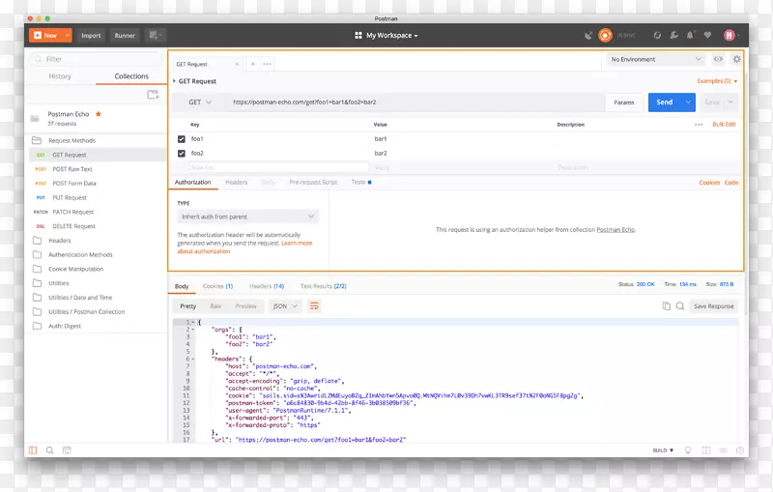Image resolution: width=773 pixels, height=492 pixels.
Task: Switch to the Pre-request Script tab
Action: (313, 183)
